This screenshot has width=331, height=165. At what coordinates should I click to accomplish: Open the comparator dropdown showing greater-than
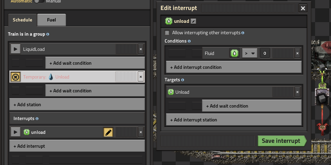(x=249, y=53)
